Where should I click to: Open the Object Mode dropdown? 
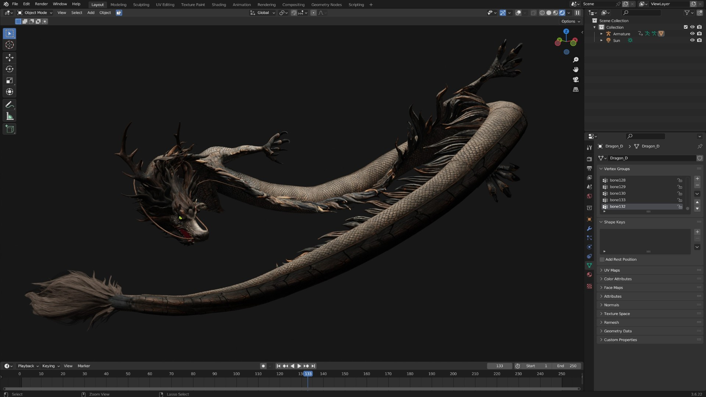tap(35, 13)
